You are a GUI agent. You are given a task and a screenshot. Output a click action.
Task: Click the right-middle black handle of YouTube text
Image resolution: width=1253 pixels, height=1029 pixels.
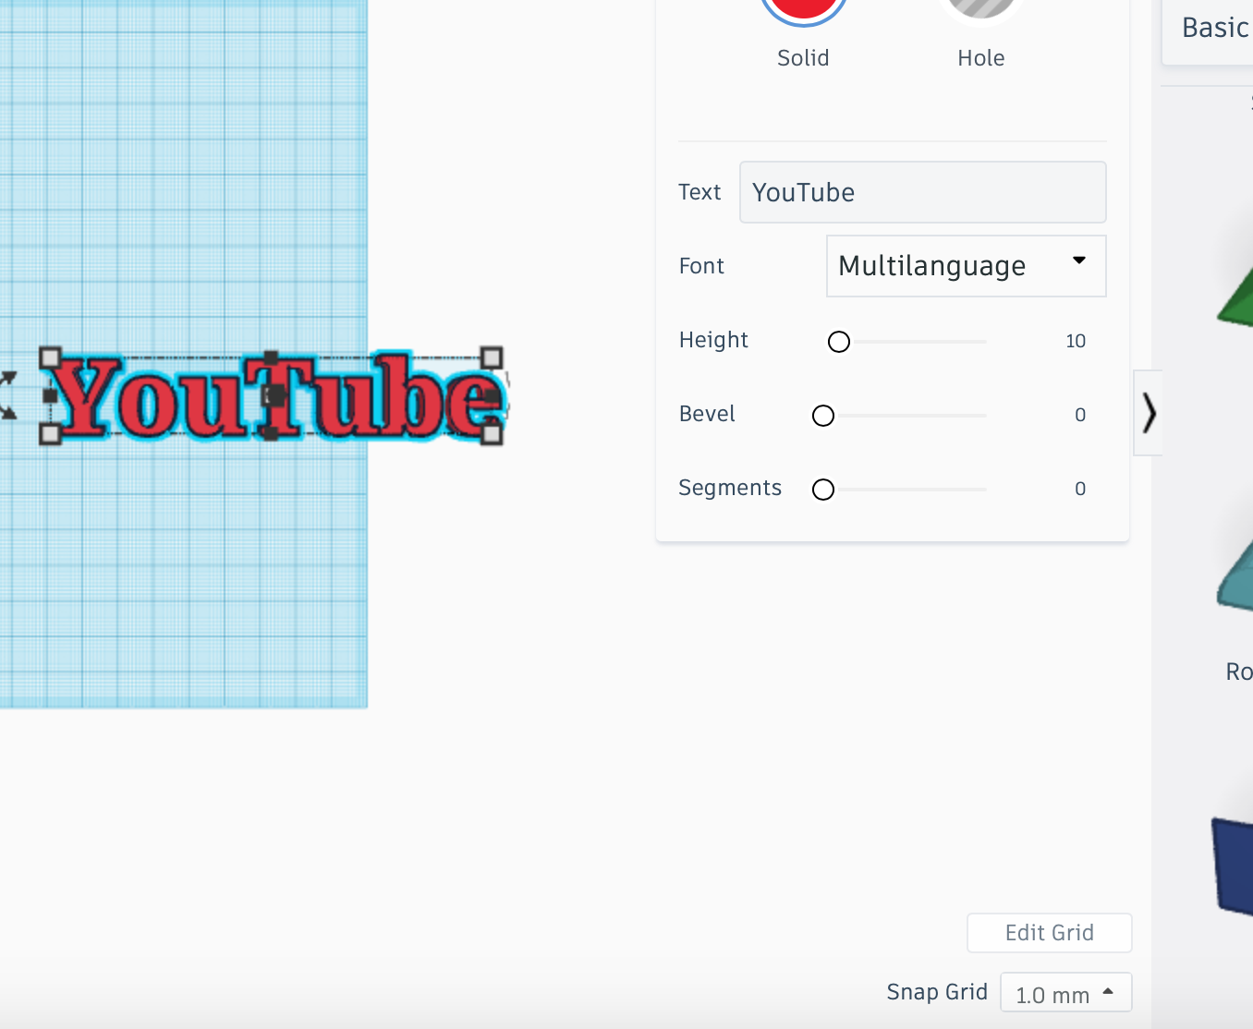pyautogui.click(x=493, y=395)
